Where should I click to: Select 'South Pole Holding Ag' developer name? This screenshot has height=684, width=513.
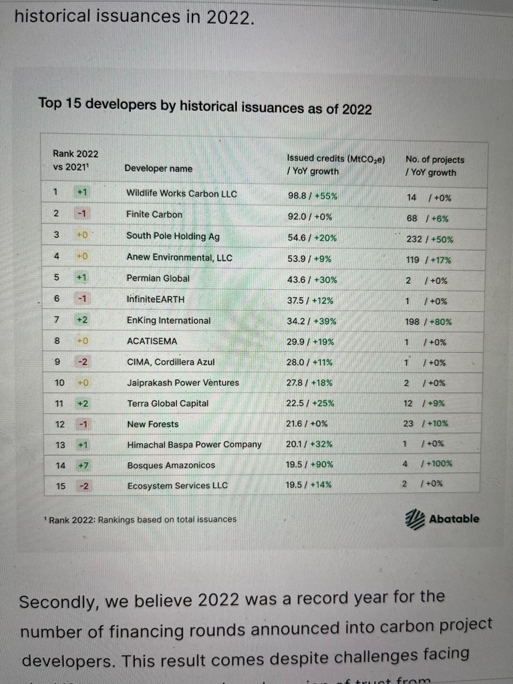[x=173, y=236]
